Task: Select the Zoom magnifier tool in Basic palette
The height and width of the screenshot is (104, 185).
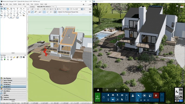Action: click(x=14, y=9)
